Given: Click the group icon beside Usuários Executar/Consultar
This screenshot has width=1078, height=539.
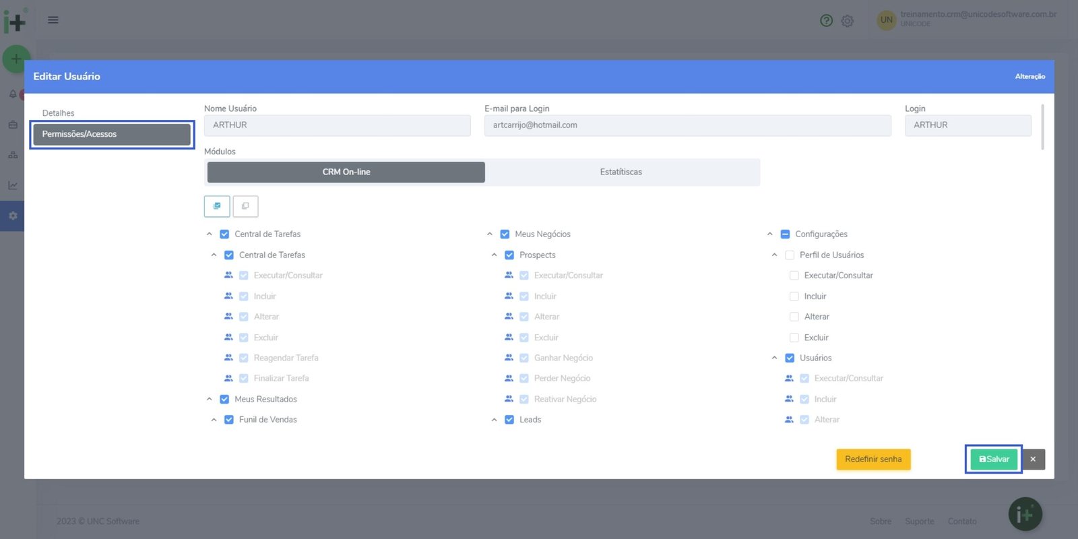Looking at the screenshot, I should (789, 379).
